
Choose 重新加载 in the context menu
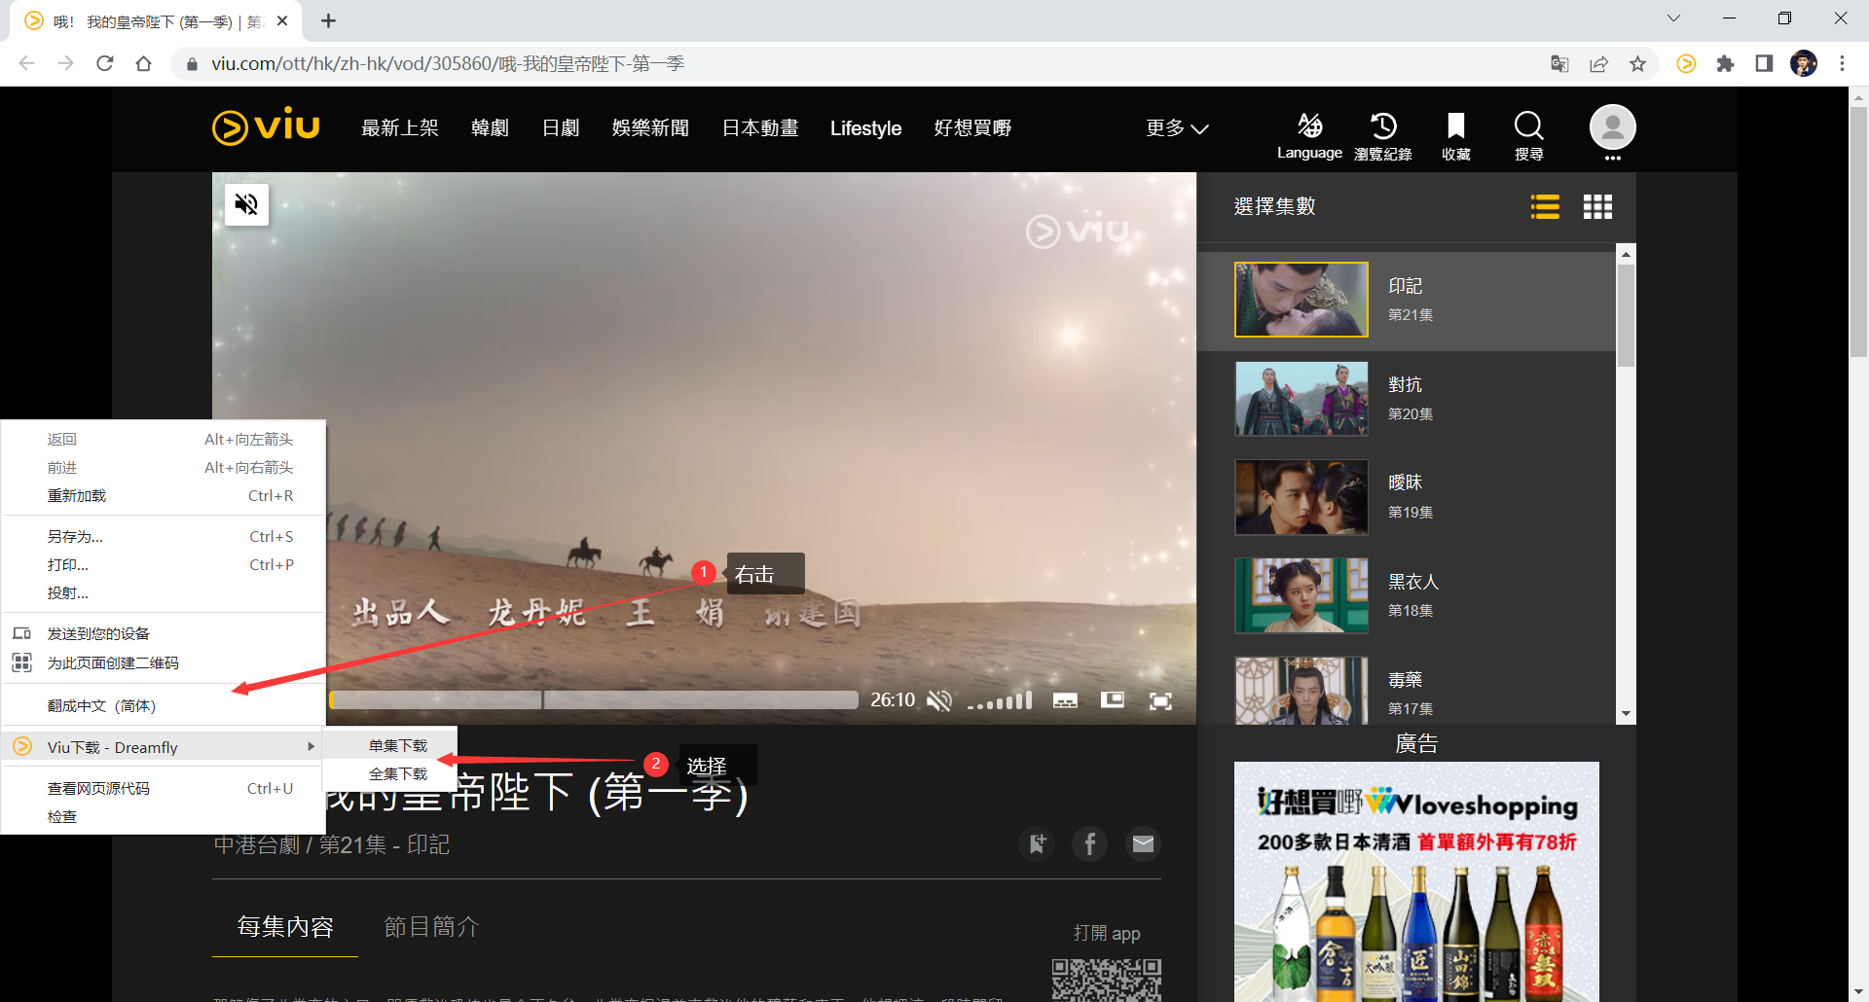164,496
